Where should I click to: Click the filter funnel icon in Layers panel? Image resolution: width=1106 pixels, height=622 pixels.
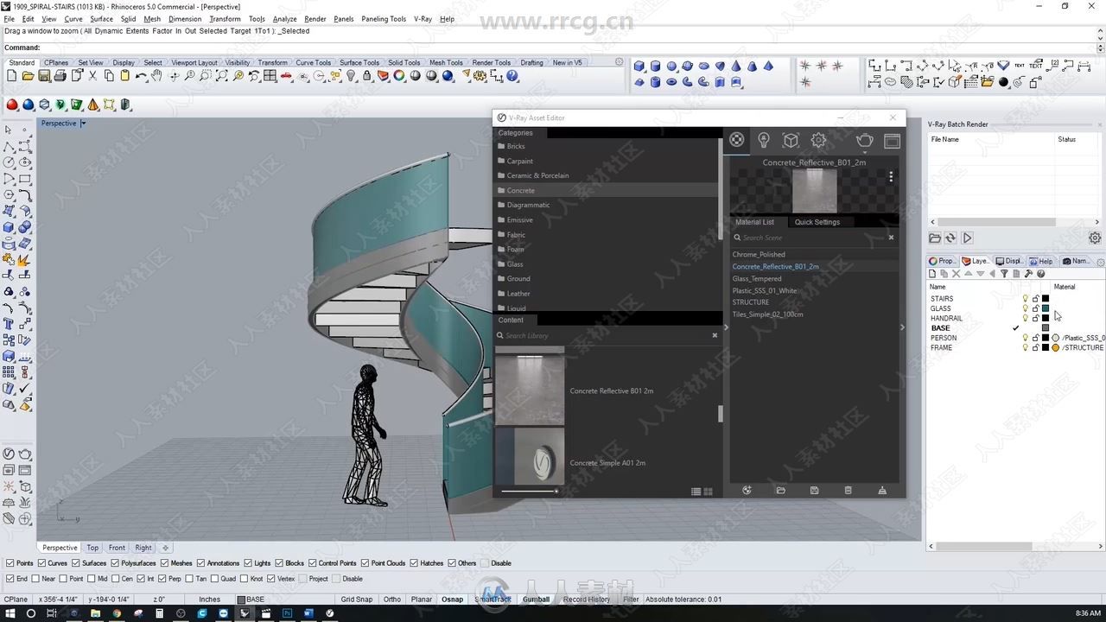coord(1004,274)
